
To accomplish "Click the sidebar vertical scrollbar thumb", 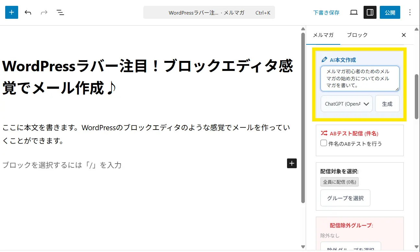I will coord(416,97).
